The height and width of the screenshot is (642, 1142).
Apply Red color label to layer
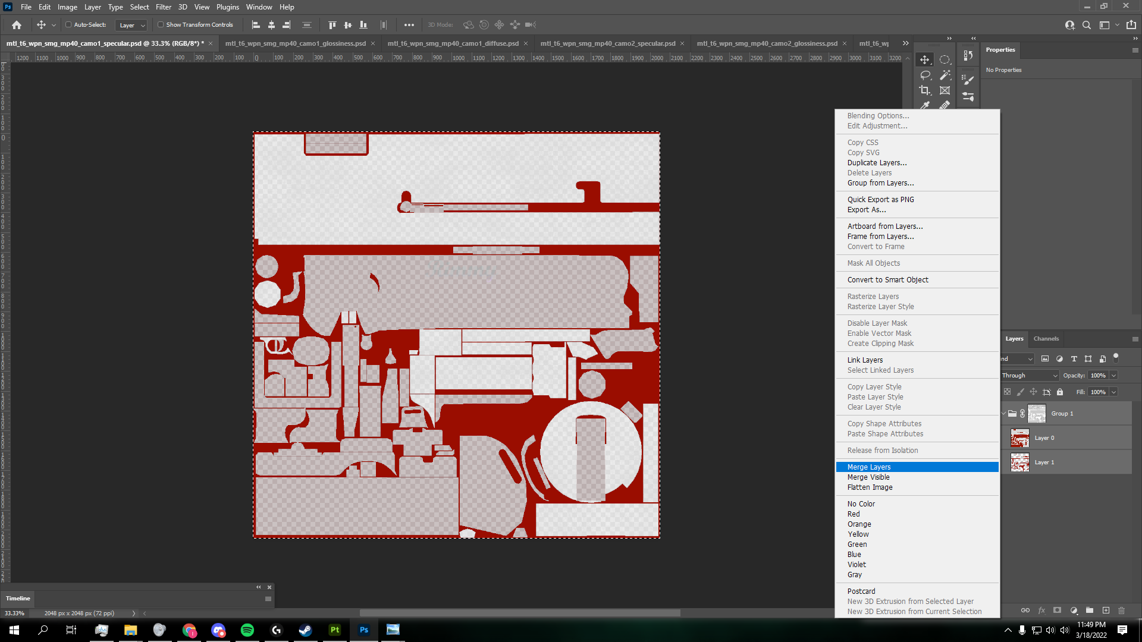tap(854, 514)
